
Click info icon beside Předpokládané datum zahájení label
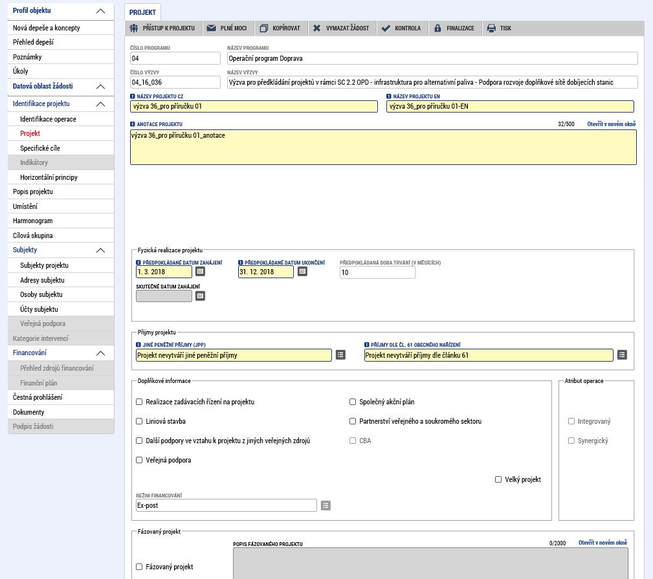tap(138, 263)
